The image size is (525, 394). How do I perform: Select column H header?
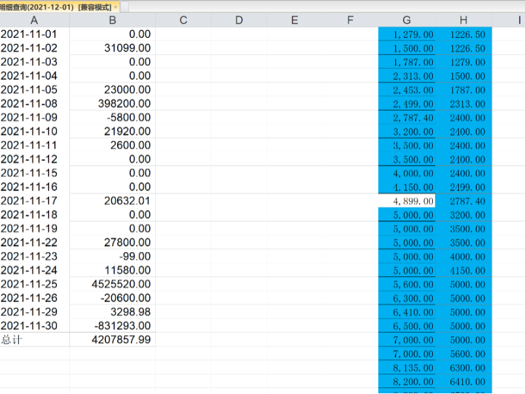(x=463, y=20)
